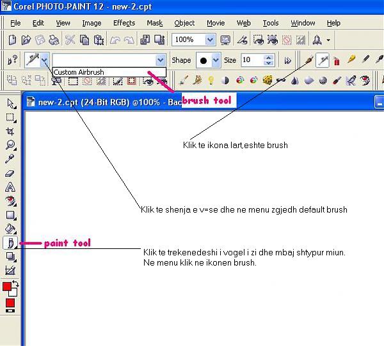Viewport: 384px width, 346px height.
Task: Expand the double-arrow more options button
Action: coord(288,61)
